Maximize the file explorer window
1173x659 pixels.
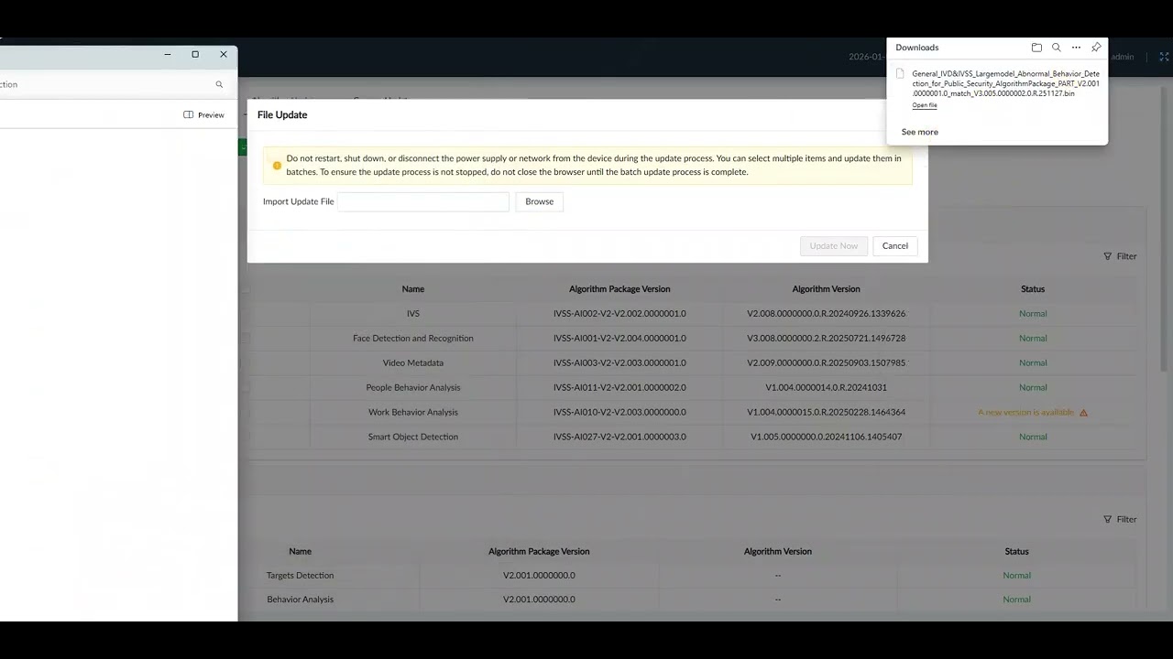[x=195, y=54]
